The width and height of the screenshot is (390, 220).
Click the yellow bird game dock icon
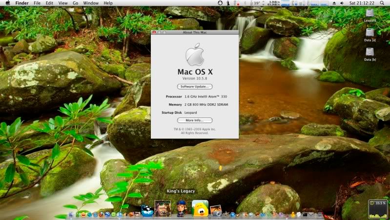pos(200,208)
